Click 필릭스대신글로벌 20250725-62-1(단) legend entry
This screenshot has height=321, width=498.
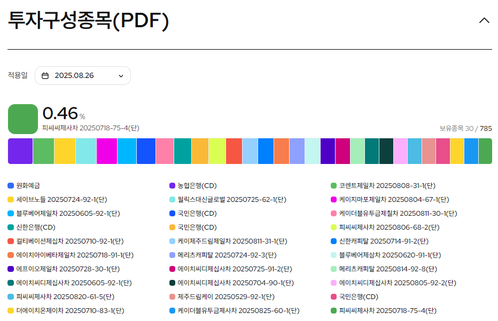point(228,199)
